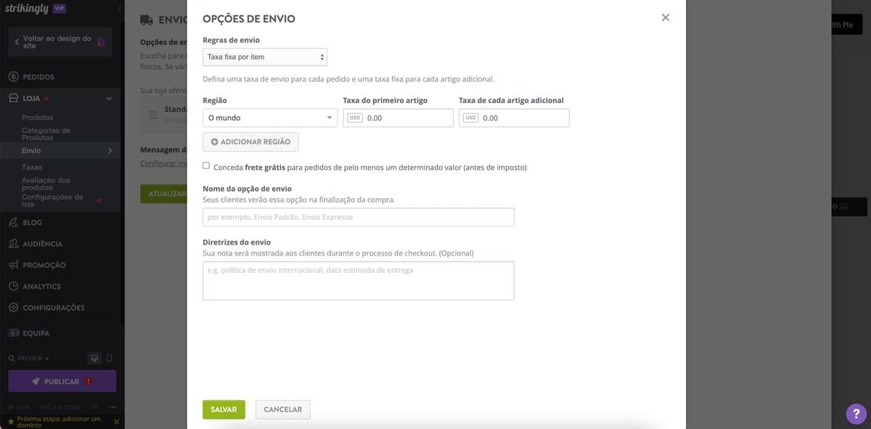This screenshot has width=871, height=429.
Task: Click the SALVAR button
Action: pos(224,409)
